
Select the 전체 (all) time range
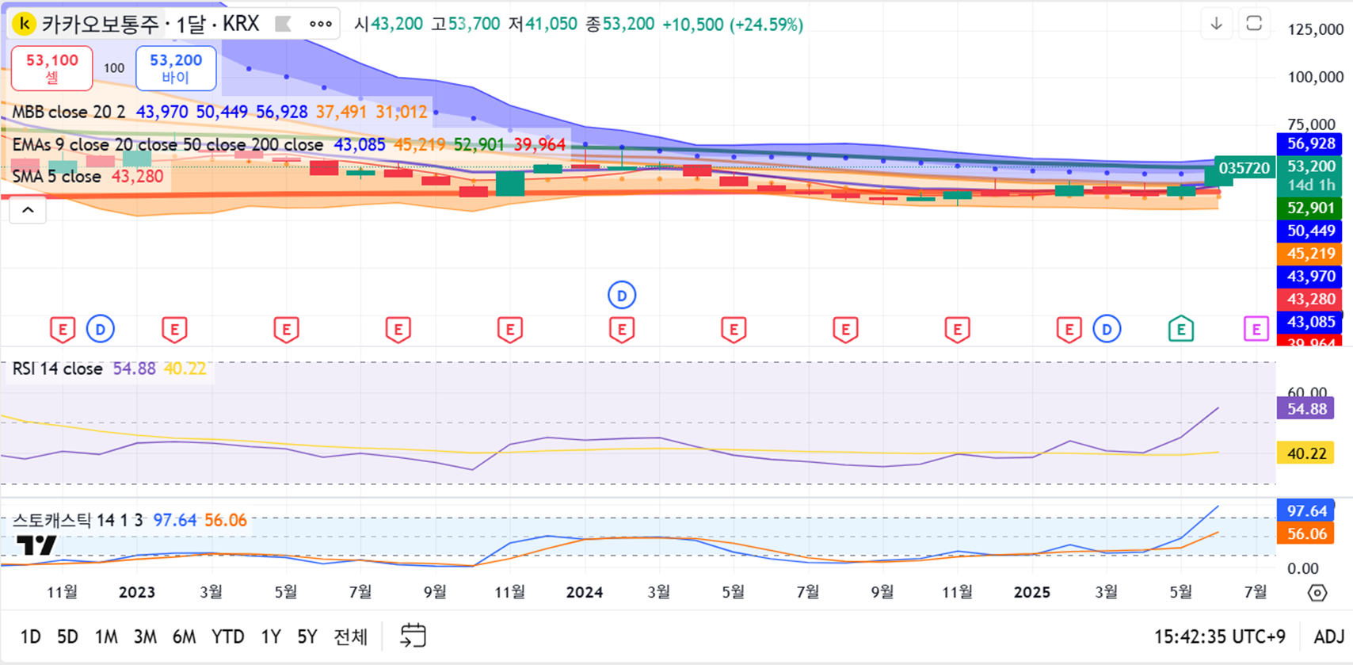click(350, 636)
